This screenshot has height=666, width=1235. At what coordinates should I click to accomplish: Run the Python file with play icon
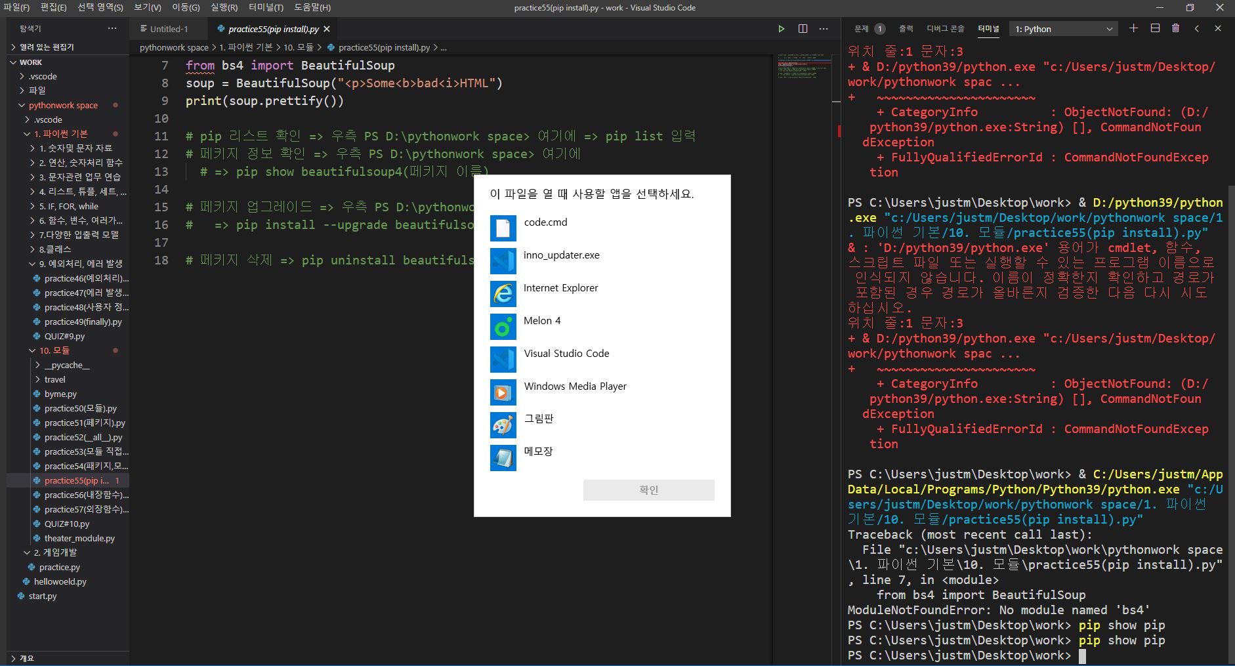(781, 29)
